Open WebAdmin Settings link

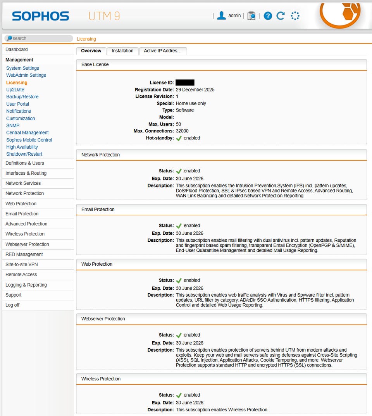coord(26,76)
